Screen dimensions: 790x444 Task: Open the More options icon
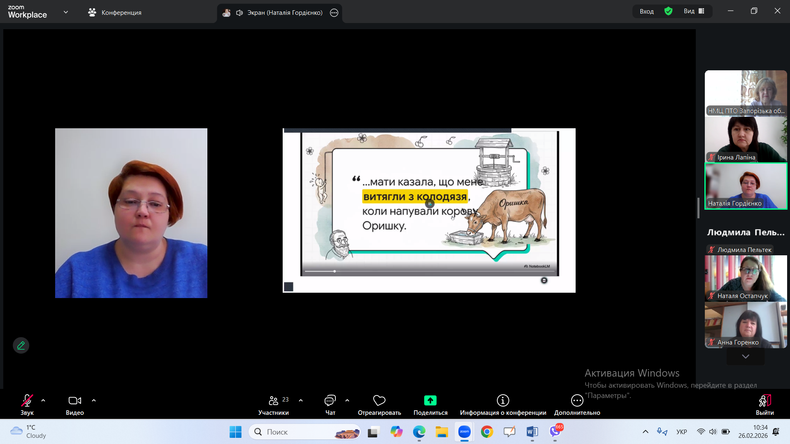(x=577, y=400)
